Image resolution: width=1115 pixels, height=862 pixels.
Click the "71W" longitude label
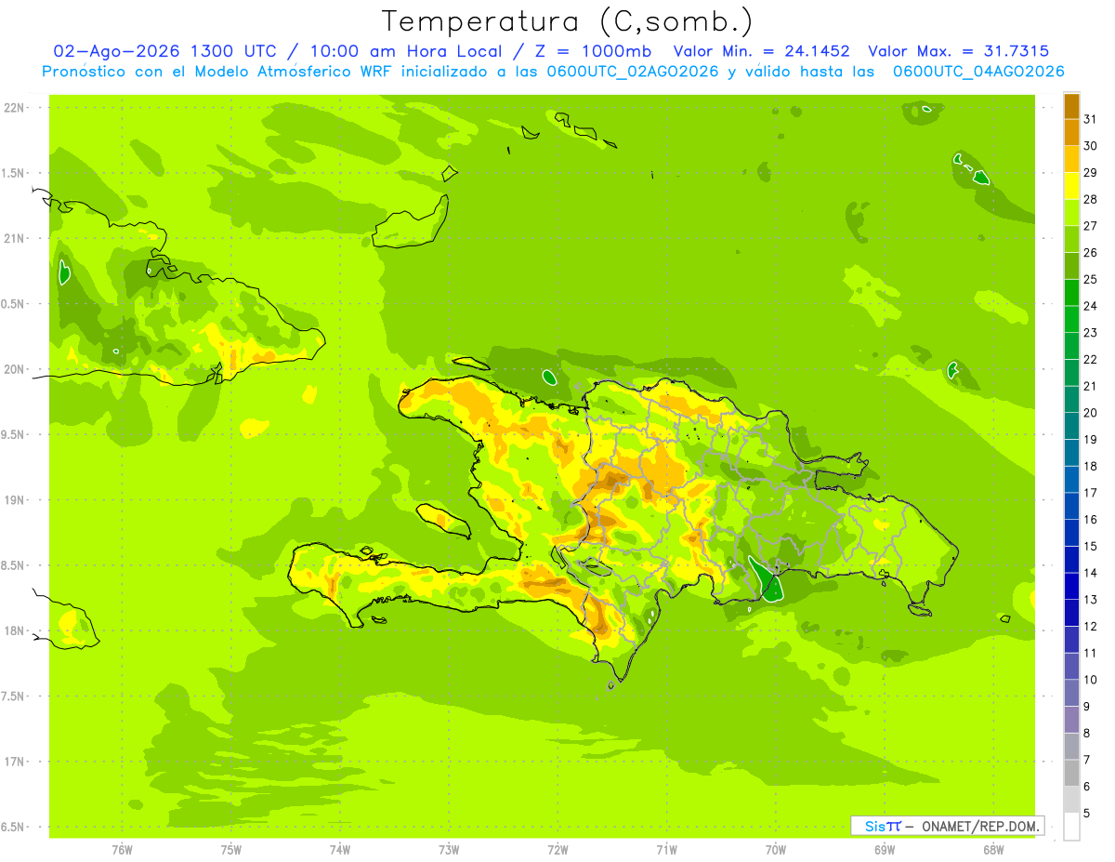coord(666,850)
